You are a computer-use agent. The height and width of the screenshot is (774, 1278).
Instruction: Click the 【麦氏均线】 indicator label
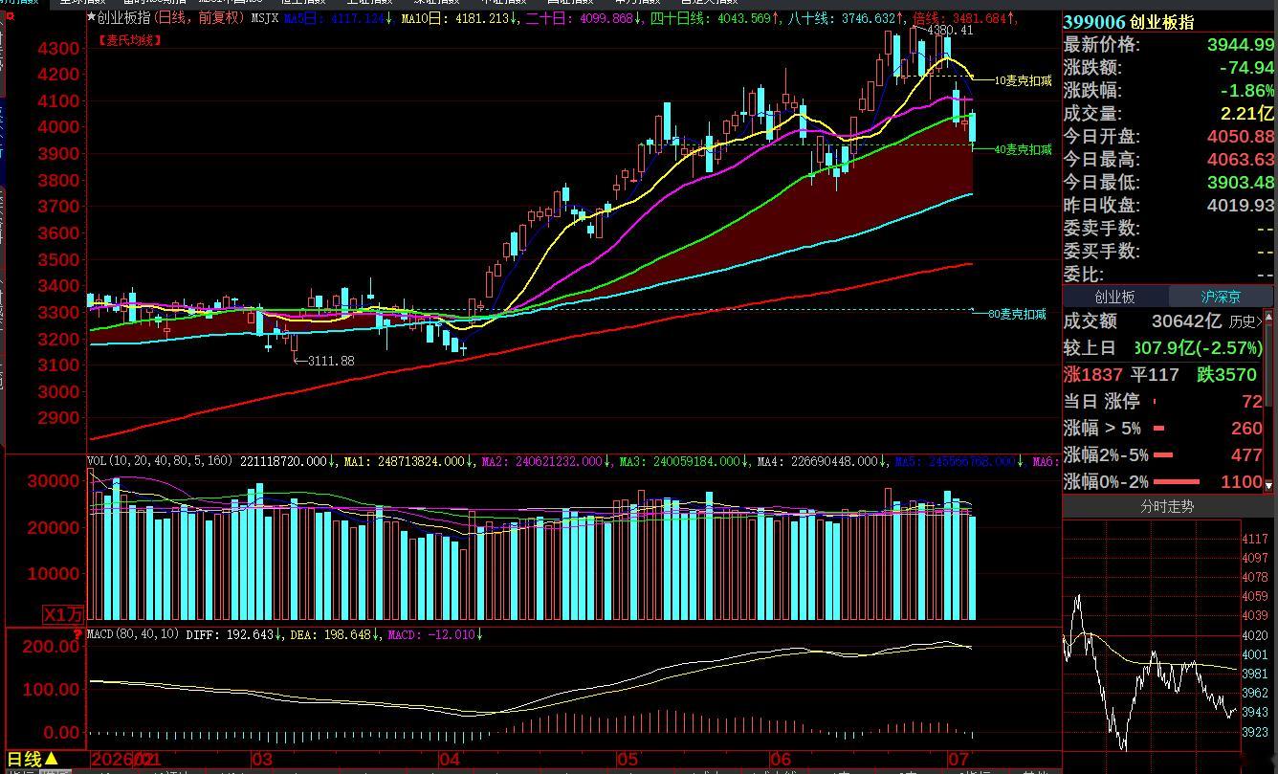coord(129,40)
